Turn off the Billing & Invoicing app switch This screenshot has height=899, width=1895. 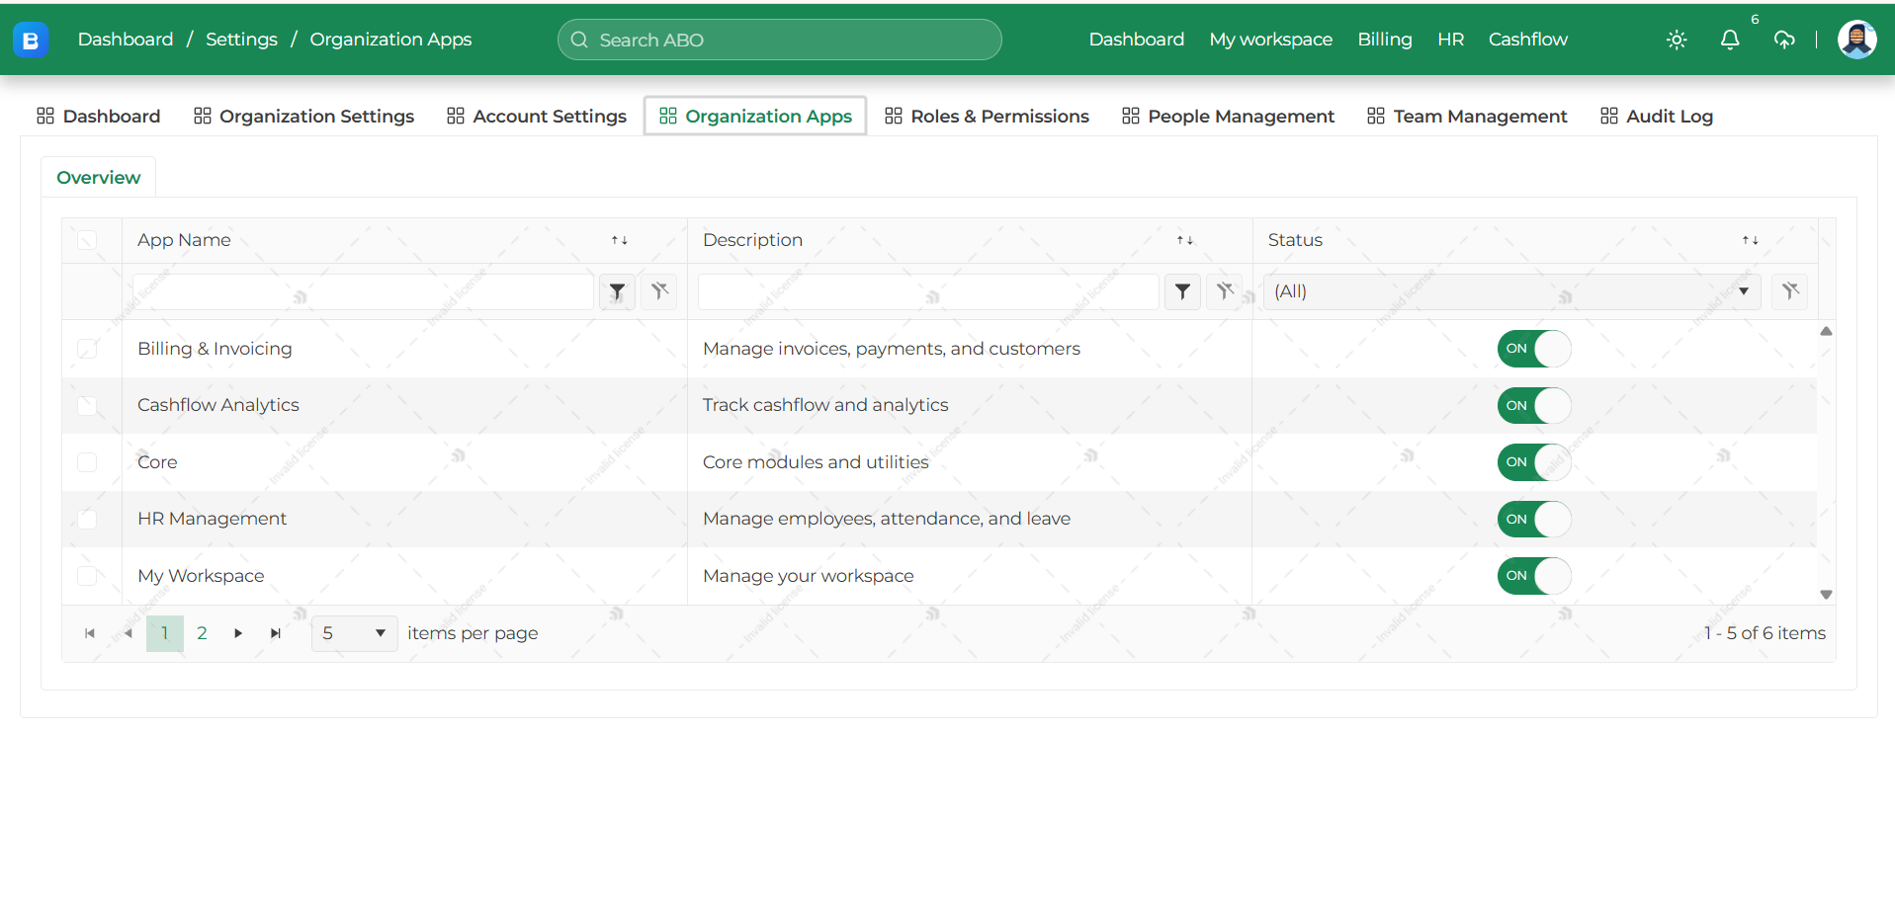click(1534, 349)
